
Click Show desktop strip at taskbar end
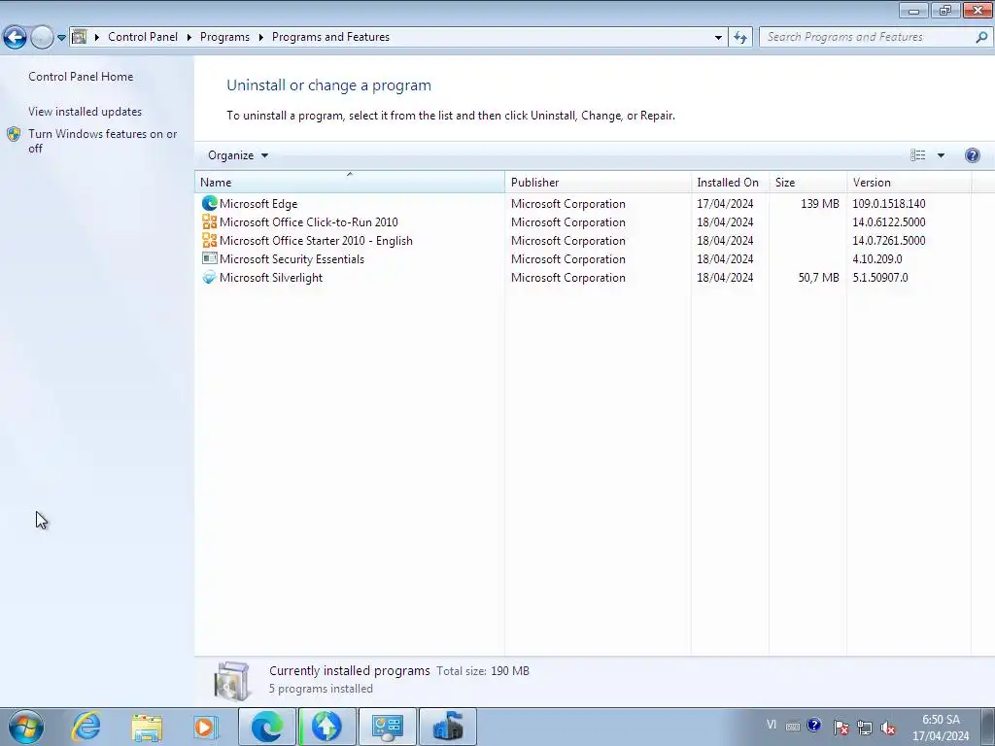pyautogui.click(x=987, y=727)
